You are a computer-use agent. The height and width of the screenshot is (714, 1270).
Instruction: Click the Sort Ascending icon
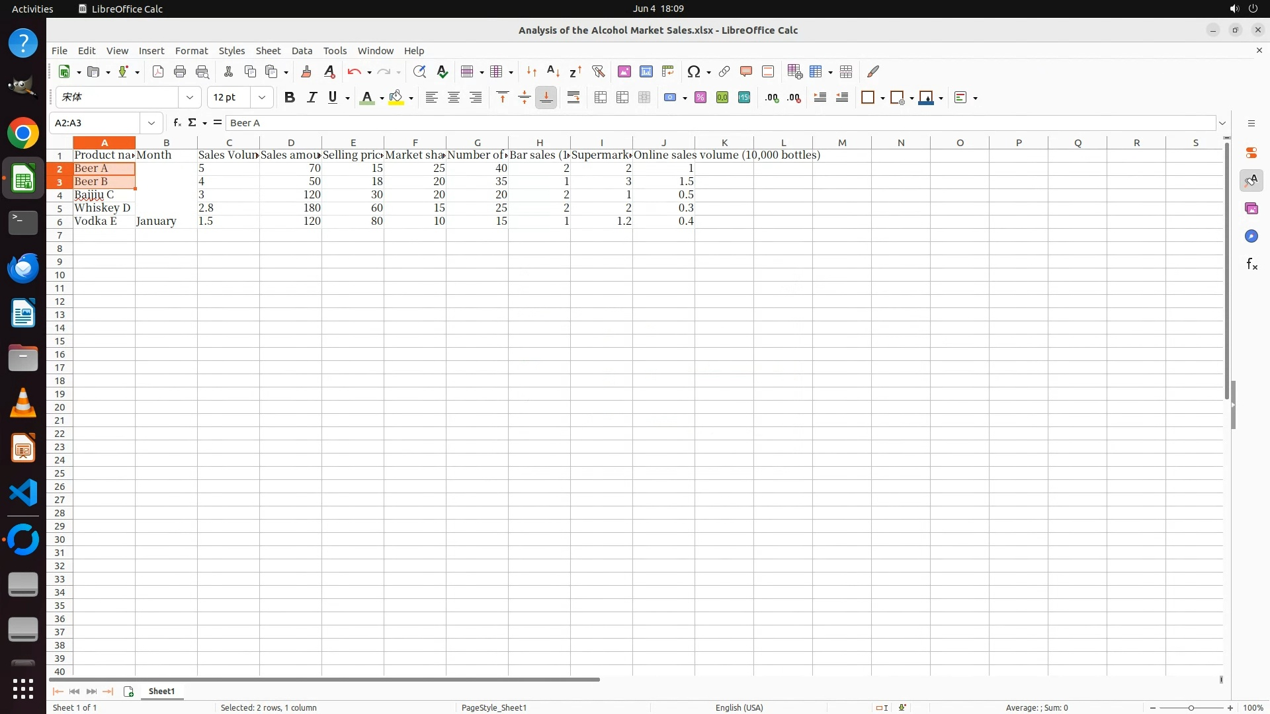click(x=554, y=71)
